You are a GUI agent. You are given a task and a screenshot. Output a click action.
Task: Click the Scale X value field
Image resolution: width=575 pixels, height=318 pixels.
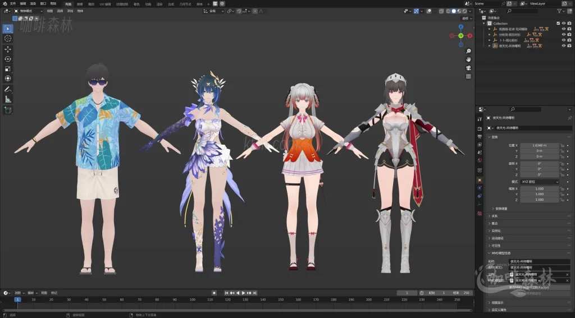point(540,188)
